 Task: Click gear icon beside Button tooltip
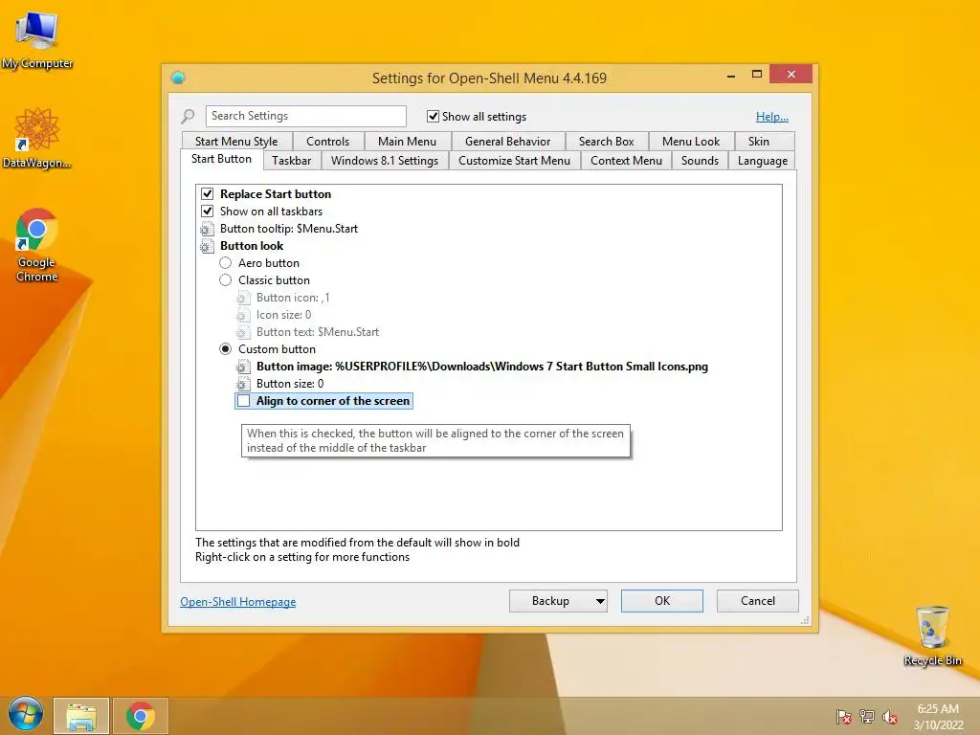(207, 229)
